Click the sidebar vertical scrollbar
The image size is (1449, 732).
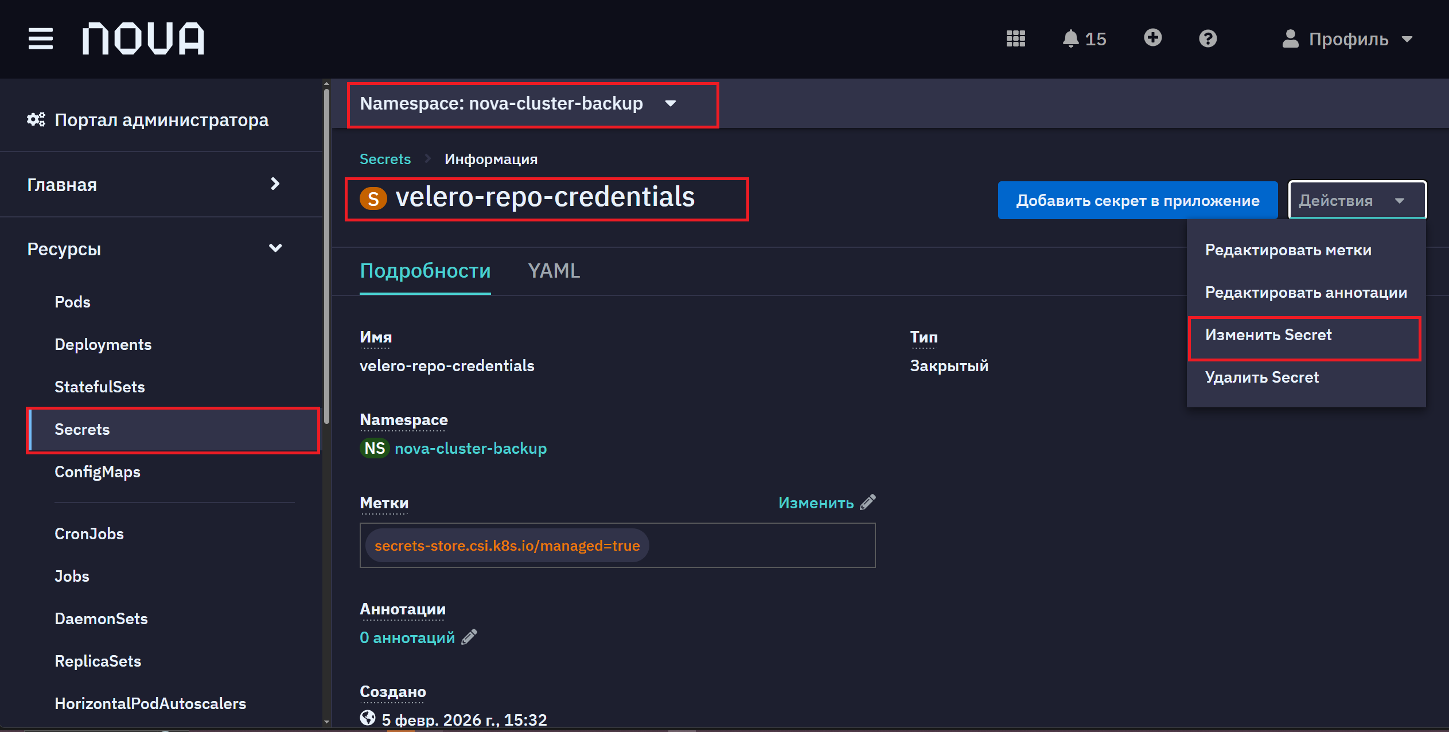tap(326, 255)
